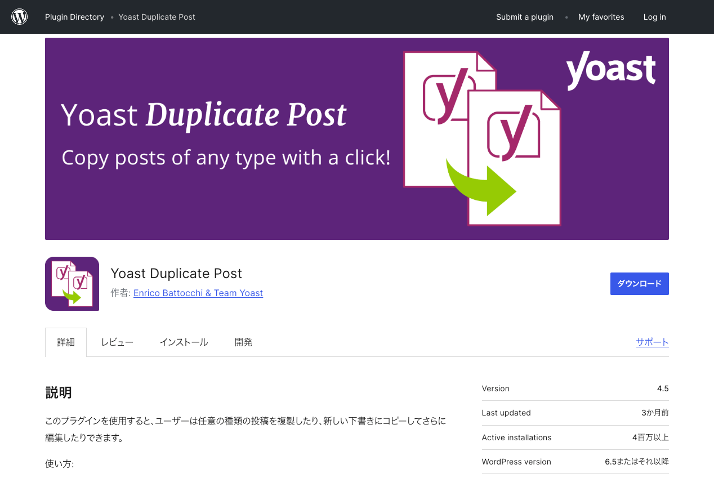This screenshot has height=478, width=714.
Task: Switch to the 開発 tab
Action: pyautogui.click(x=243, y=342)
